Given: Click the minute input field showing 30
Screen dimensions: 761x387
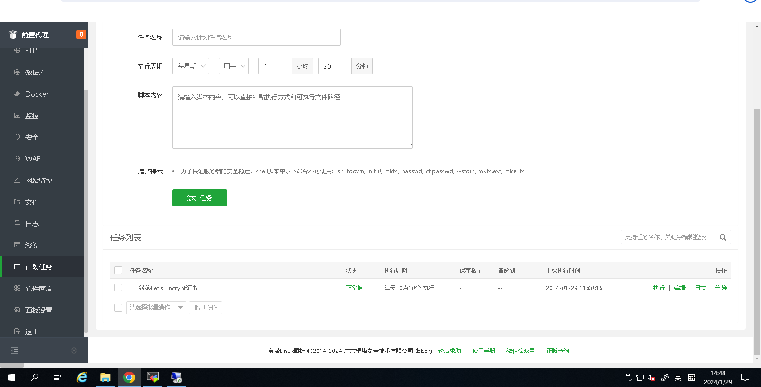Looking at the screenshot, I should pos(335,66).
